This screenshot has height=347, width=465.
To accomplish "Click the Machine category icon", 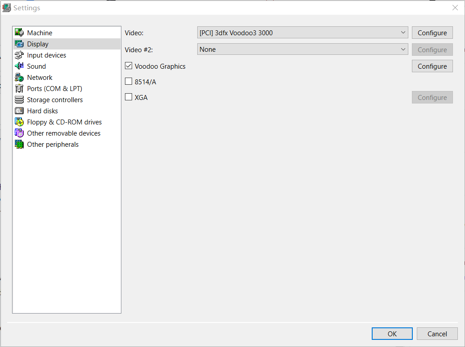I will (20, 32).
